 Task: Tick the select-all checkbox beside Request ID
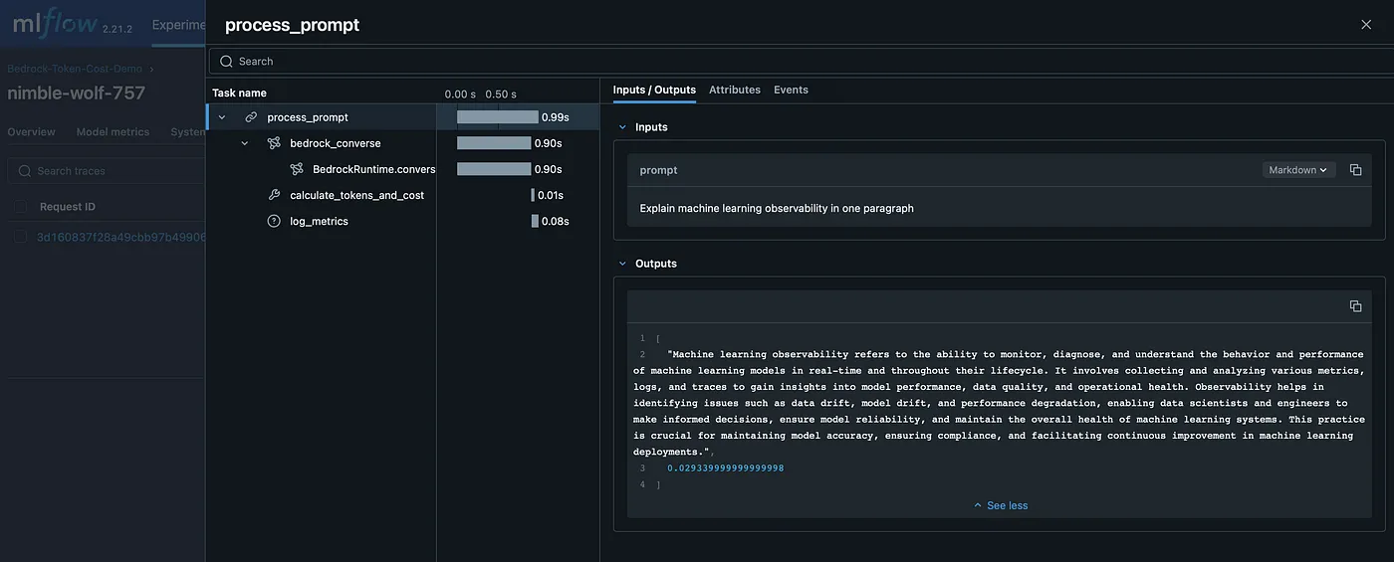tap(20, 207)
